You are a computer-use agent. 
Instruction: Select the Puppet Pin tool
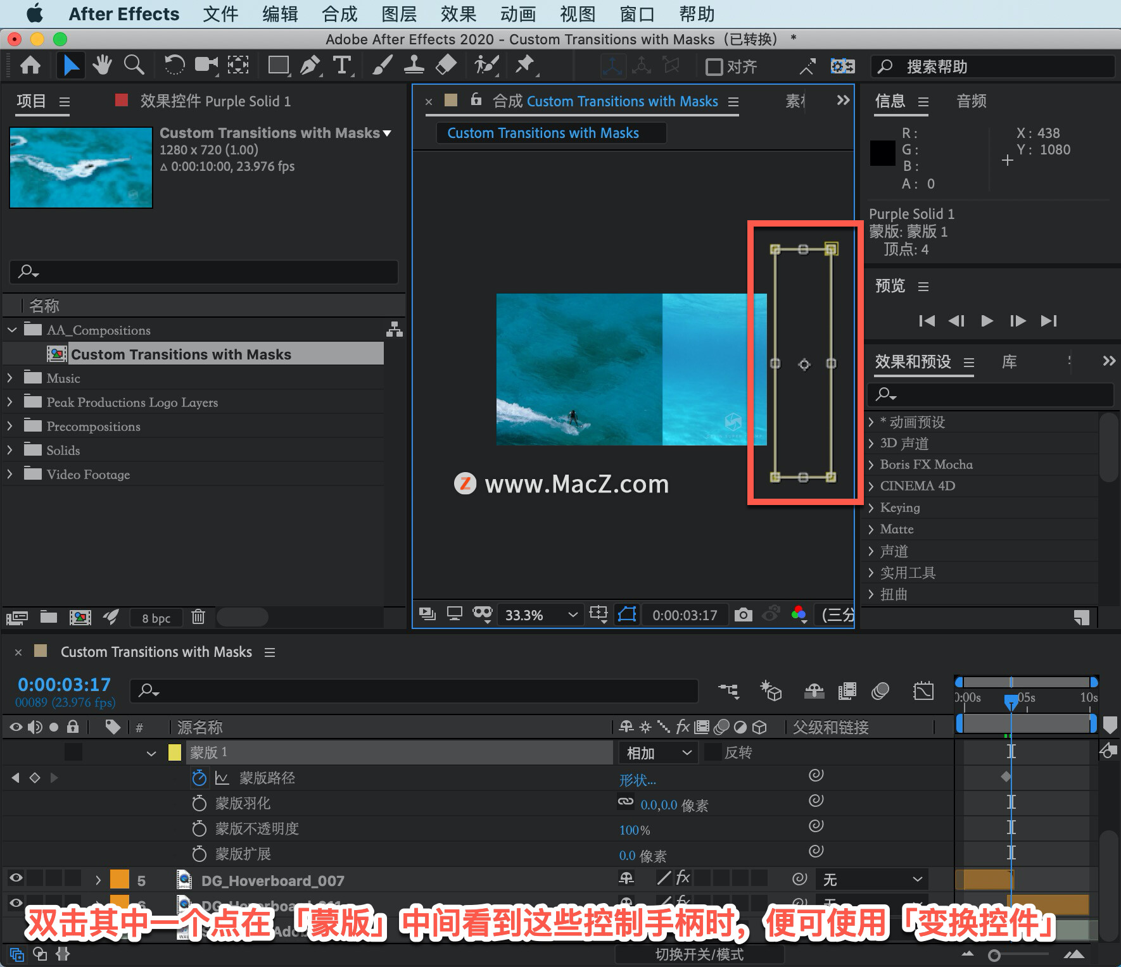coord(524,65)
